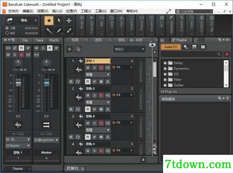
Task: Toggle track 2 automation lanes icon
Action: [x=78, y=109]
